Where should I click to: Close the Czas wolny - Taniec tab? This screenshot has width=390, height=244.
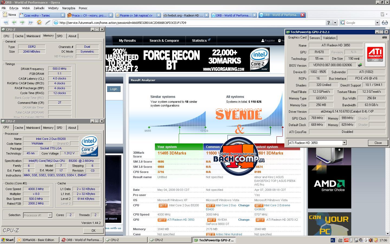pyautogui.click(x=63, y=15)
